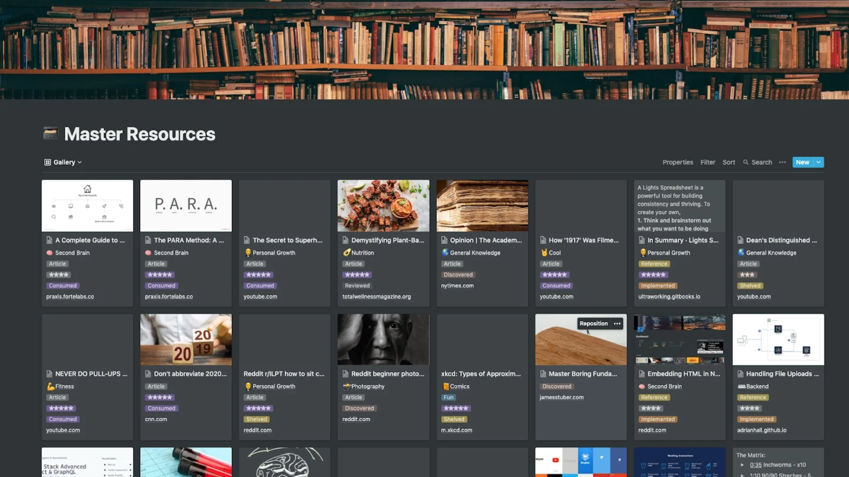The height and width of the screenshot is (477, 849).
Task: Click the Fitness flexed-arm icon
Action: [51, 386]
